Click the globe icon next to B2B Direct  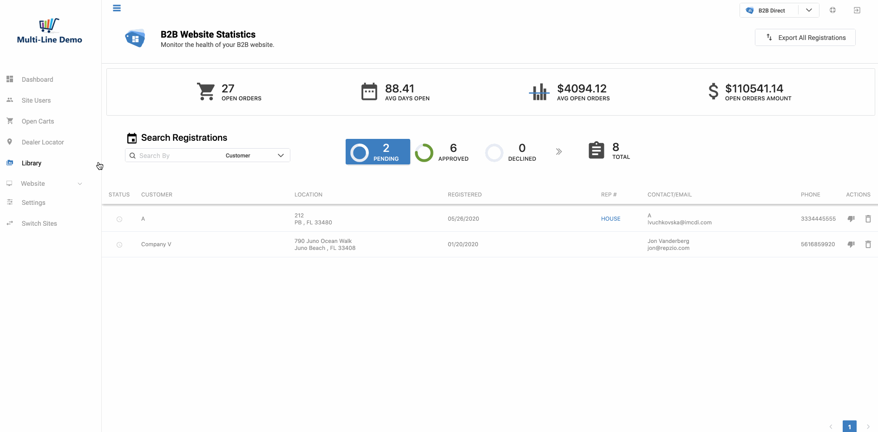coord(832,10)
